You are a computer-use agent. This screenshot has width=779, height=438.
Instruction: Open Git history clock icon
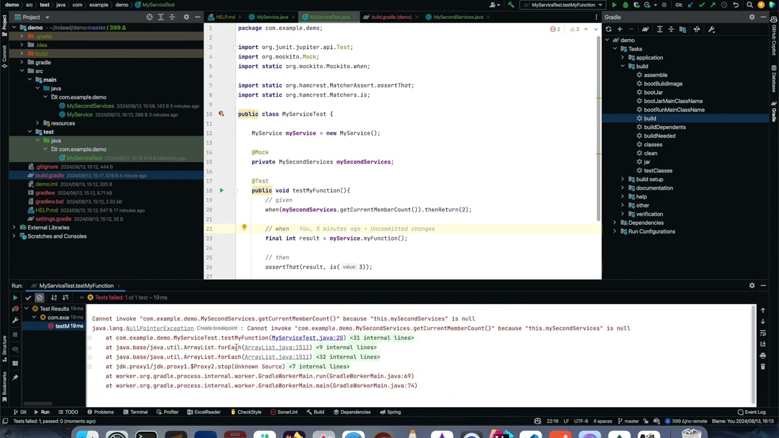click(724, 5)
